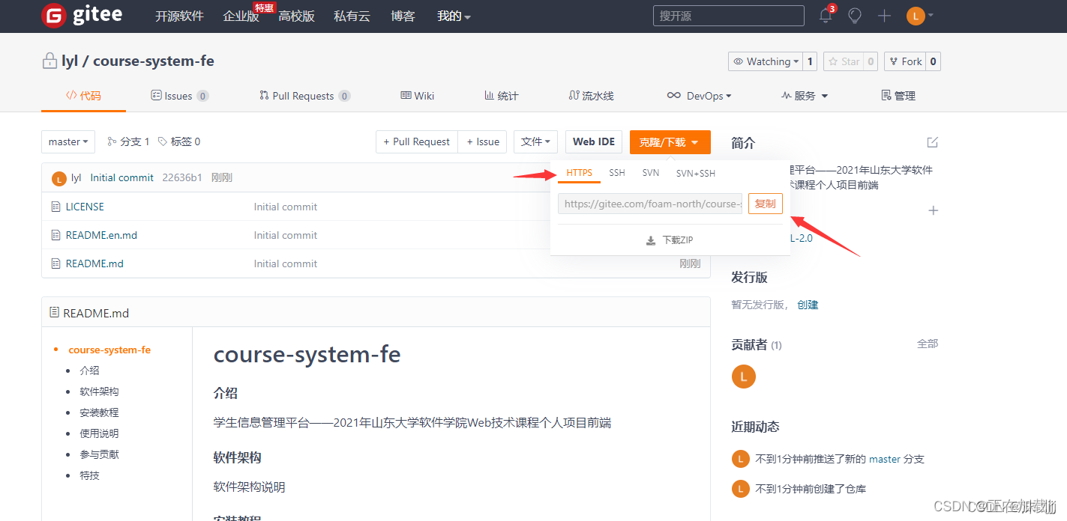Click the master link in 近期动态
Viewport: 1067px width, 521px height.
click(885, 459)
